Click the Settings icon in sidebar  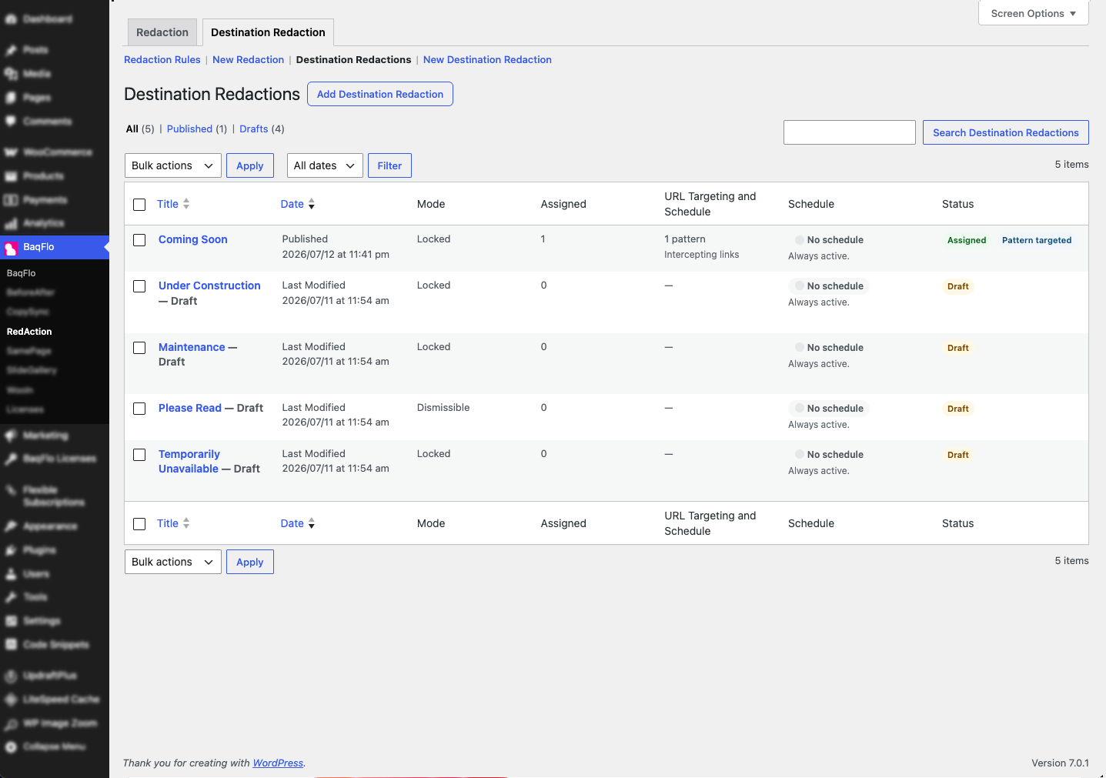pos(12,621)
